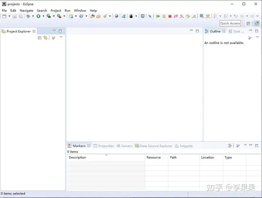
Task: Open the Debug dropdown arrow
Action: click(x=33, y=16)
